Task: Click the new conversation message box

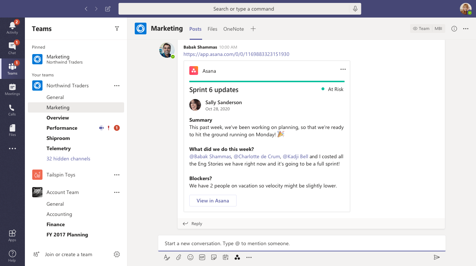Action: [x=302, y=243]
